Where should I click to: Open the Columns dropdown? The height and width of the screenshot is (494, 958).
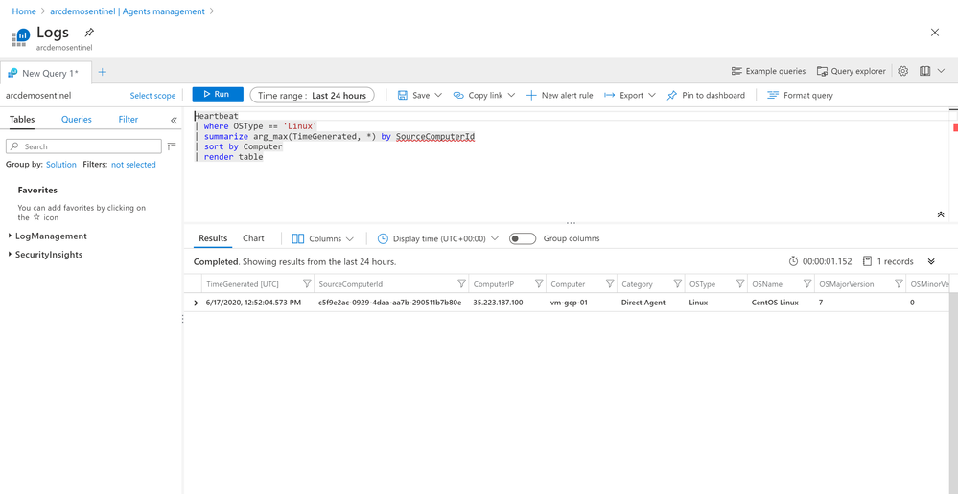[322, 239]
